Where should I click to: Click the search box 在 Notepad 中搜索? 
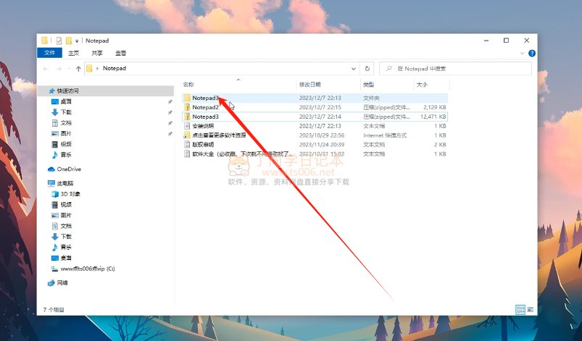455,69
